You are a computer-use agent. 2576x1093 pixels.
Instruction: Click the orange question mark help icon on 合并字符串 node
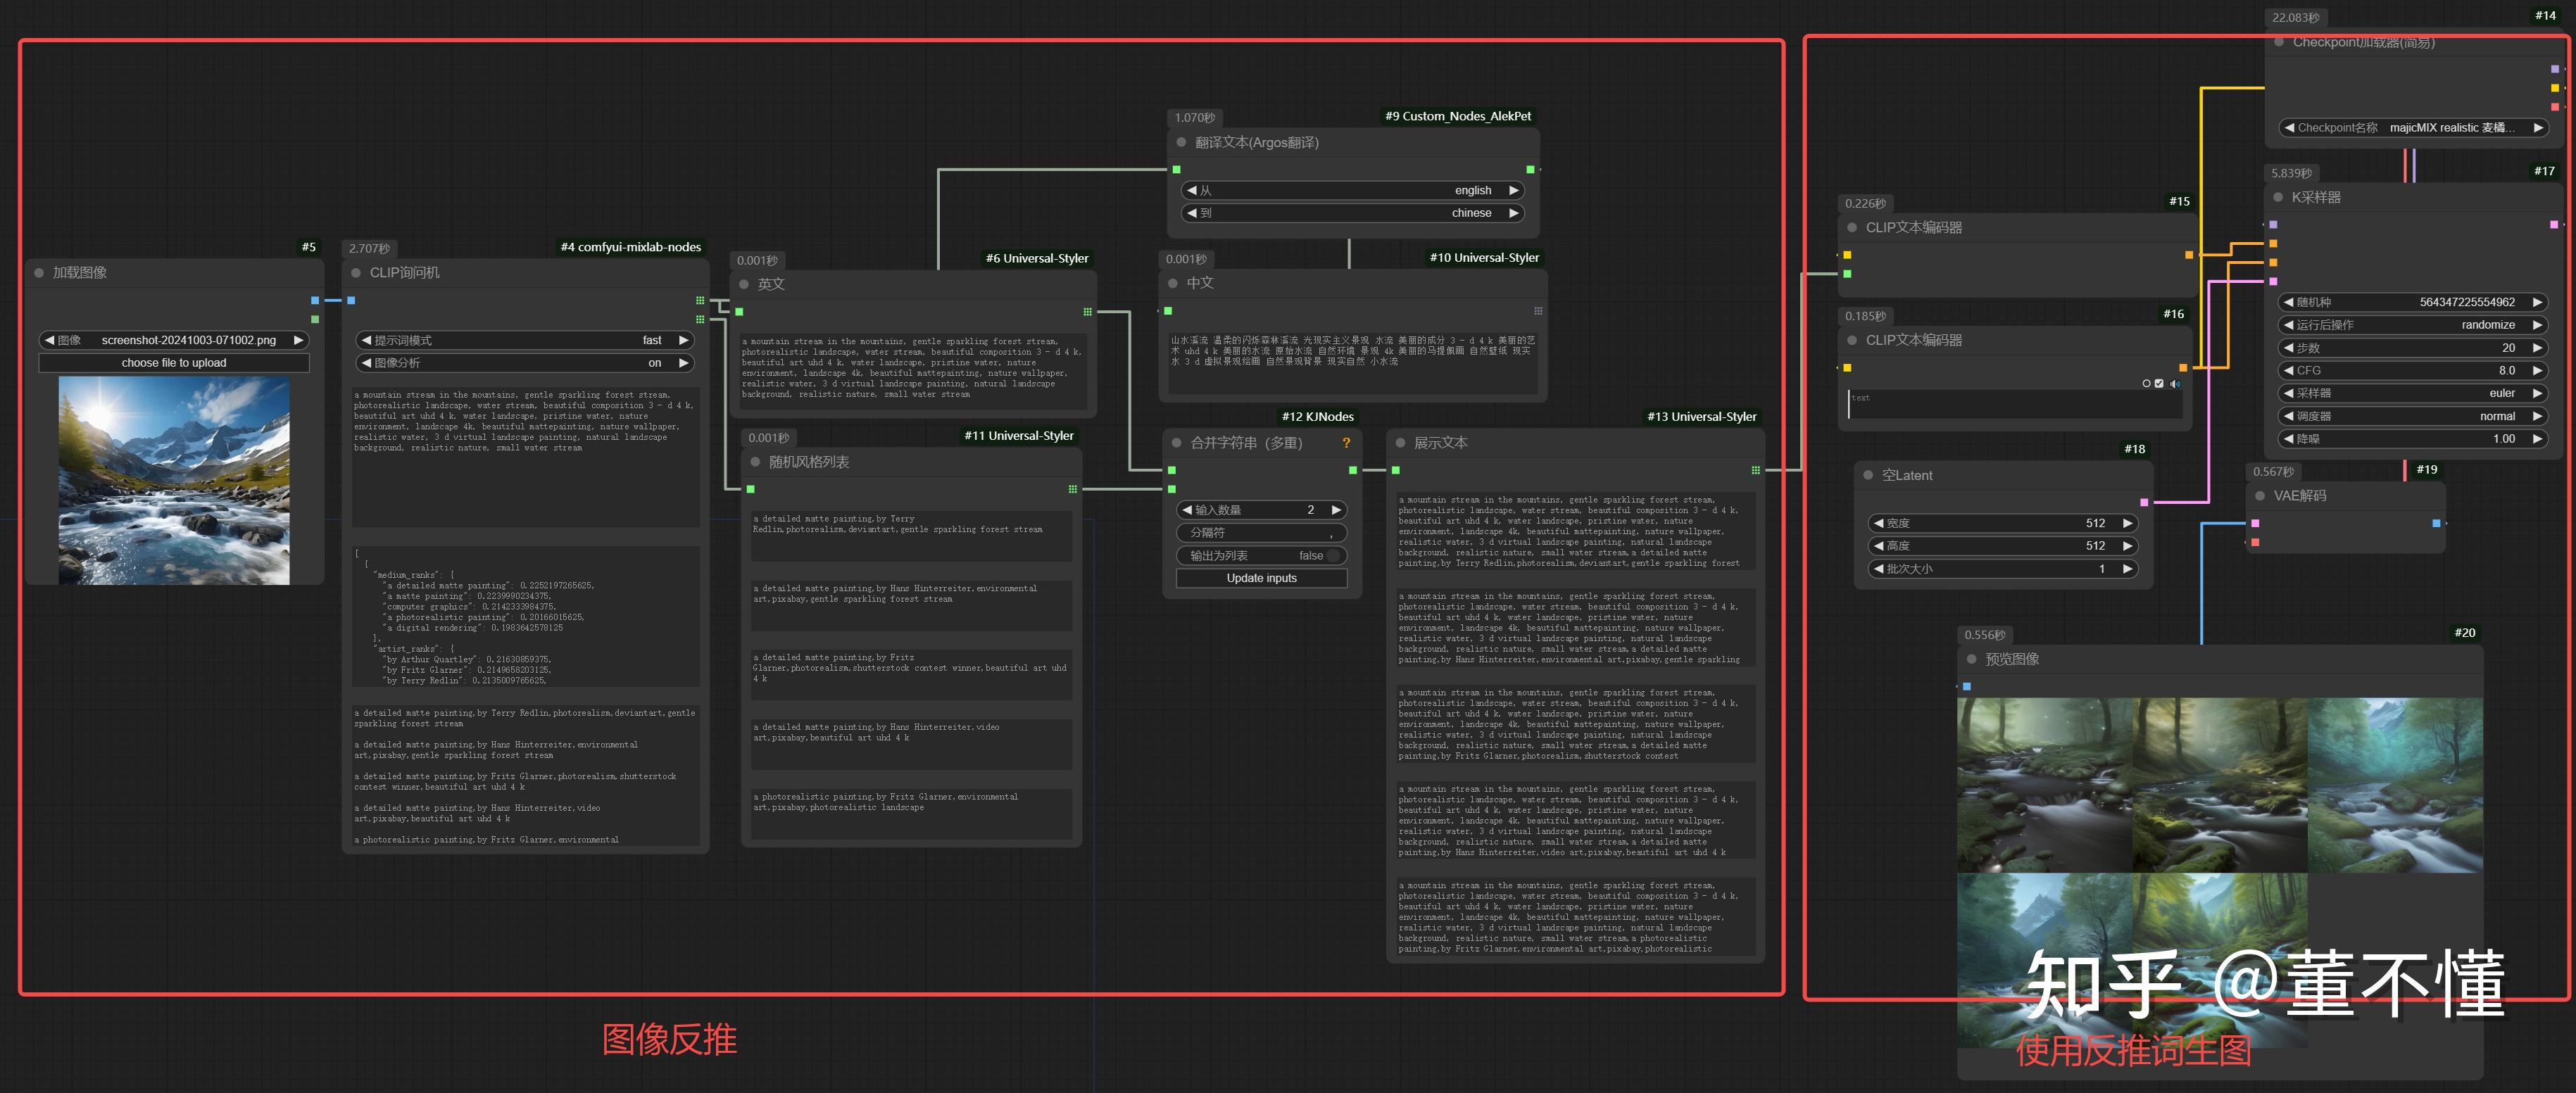tap(1346, 443)
